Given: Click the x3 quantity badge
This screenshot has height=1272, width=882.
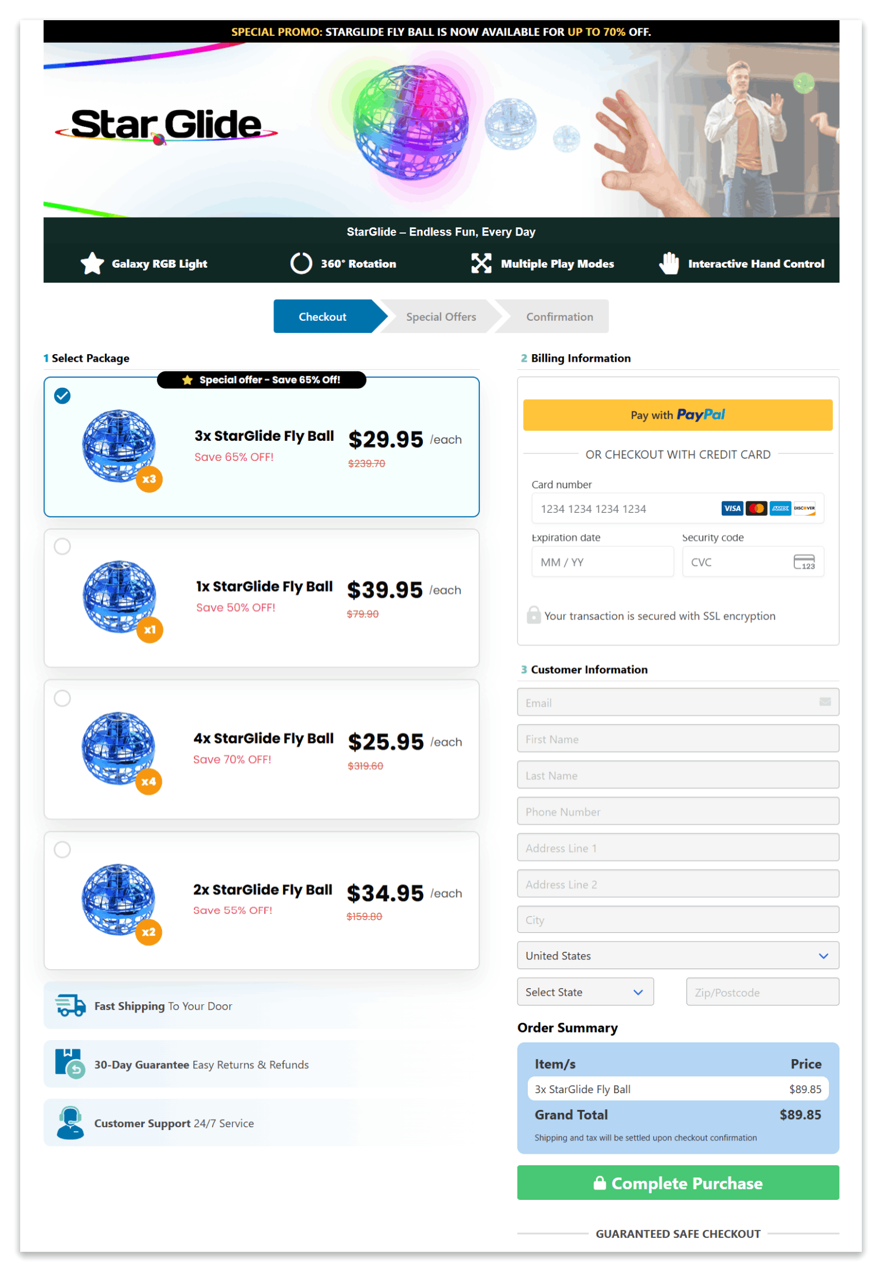Looking at the screenshot, I should point(149,479).
